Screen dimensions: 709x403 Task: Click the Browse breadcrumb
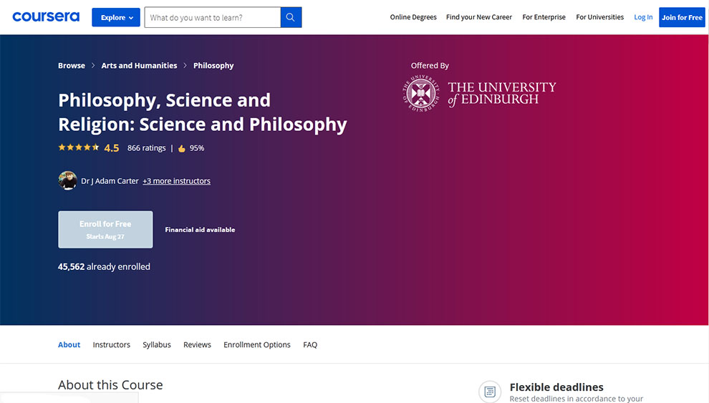coord(72,66)
